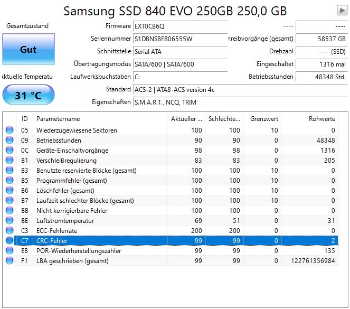Image resolution: width=350 pixels, height=309 pixels.
Task: Click the Gut health status button
Action: [29, 49]
